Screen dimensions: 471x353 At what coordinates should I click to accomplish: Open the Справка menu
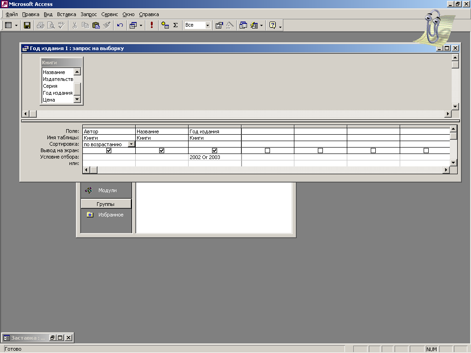(149, 14)
